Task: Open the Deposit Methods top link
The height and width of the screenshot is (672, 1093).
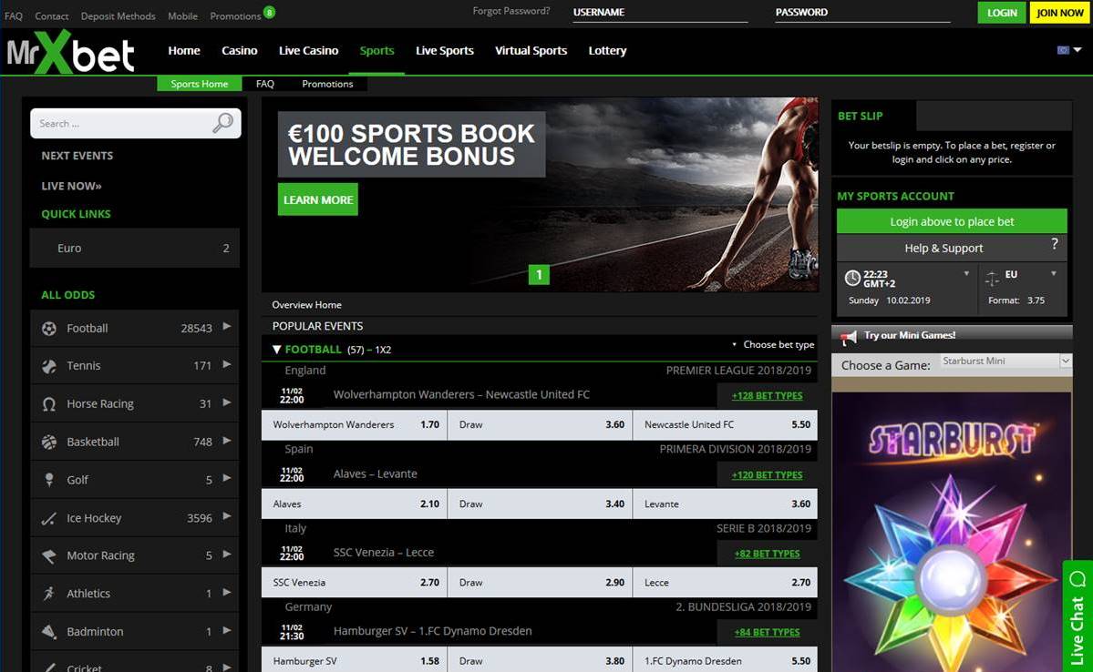Action: [118, 16]
